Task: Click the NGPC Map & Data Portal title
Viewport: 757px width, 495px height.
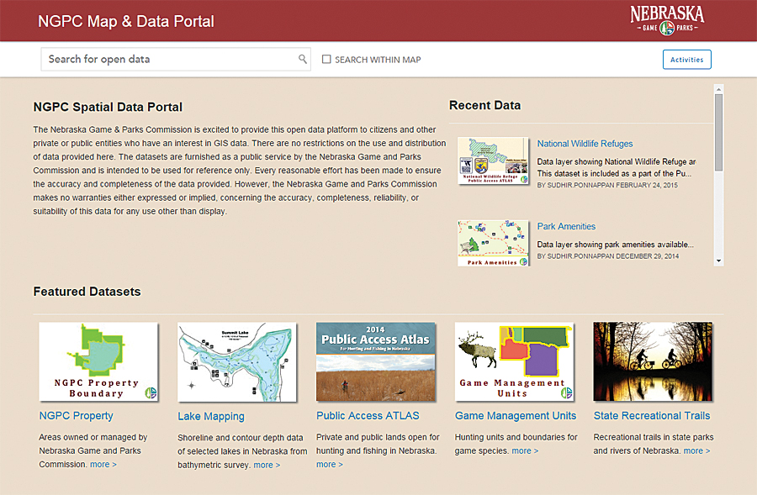Action: pyautogui.click(x=126, y=22)
